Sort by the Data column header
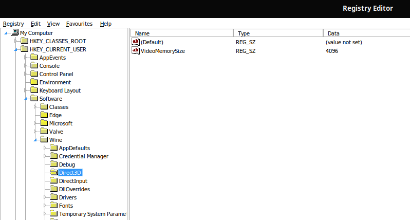410x220 pixels. 367,33
